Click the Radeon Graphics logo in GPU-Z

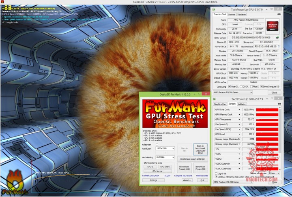tap(272, 26)
